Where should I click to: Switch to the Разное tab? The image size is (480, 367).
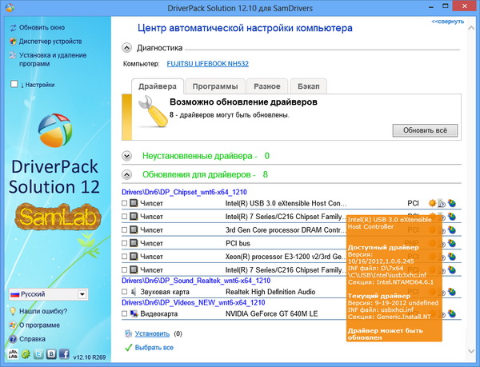pos(267,86)
